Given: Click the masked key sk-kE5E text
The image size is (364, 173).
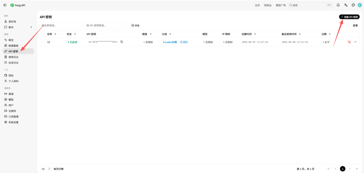Looking at the screenshot, I should tap(103, 42).
